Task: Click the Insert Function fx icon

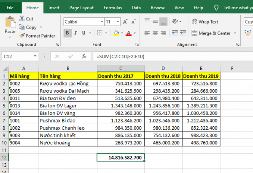Action: tap(84, 56)
